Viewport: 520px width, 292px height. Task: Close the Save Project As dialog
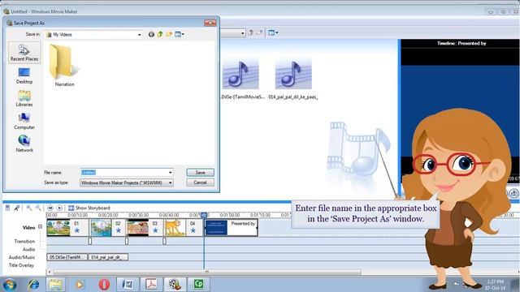pos(210,23)
